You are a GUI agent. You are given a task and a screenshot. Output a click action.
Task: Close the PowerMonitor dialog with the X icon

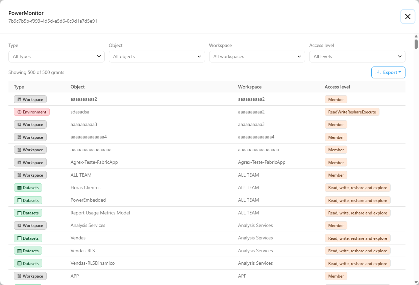pos(408,17)
